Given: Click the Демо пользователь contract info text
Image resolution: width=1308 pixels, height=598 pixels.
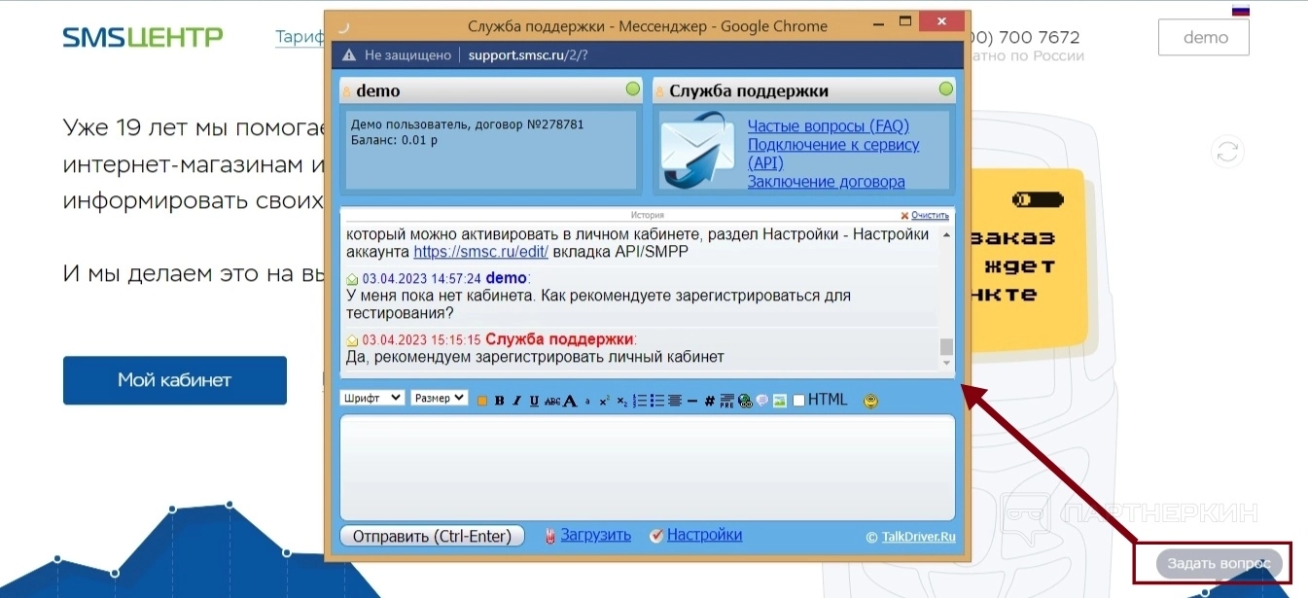Looking at the screenshot, I should point(467,124).
